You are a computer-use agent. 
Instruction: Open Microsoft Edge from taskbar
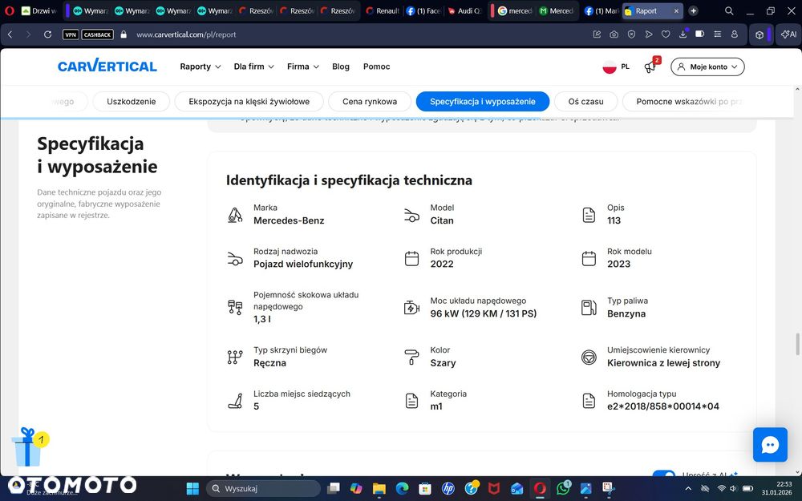(402, 489)
